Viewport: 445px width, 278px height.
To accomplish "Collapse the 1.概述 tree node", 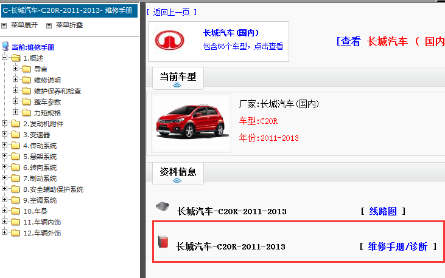I will coord(4,58).
